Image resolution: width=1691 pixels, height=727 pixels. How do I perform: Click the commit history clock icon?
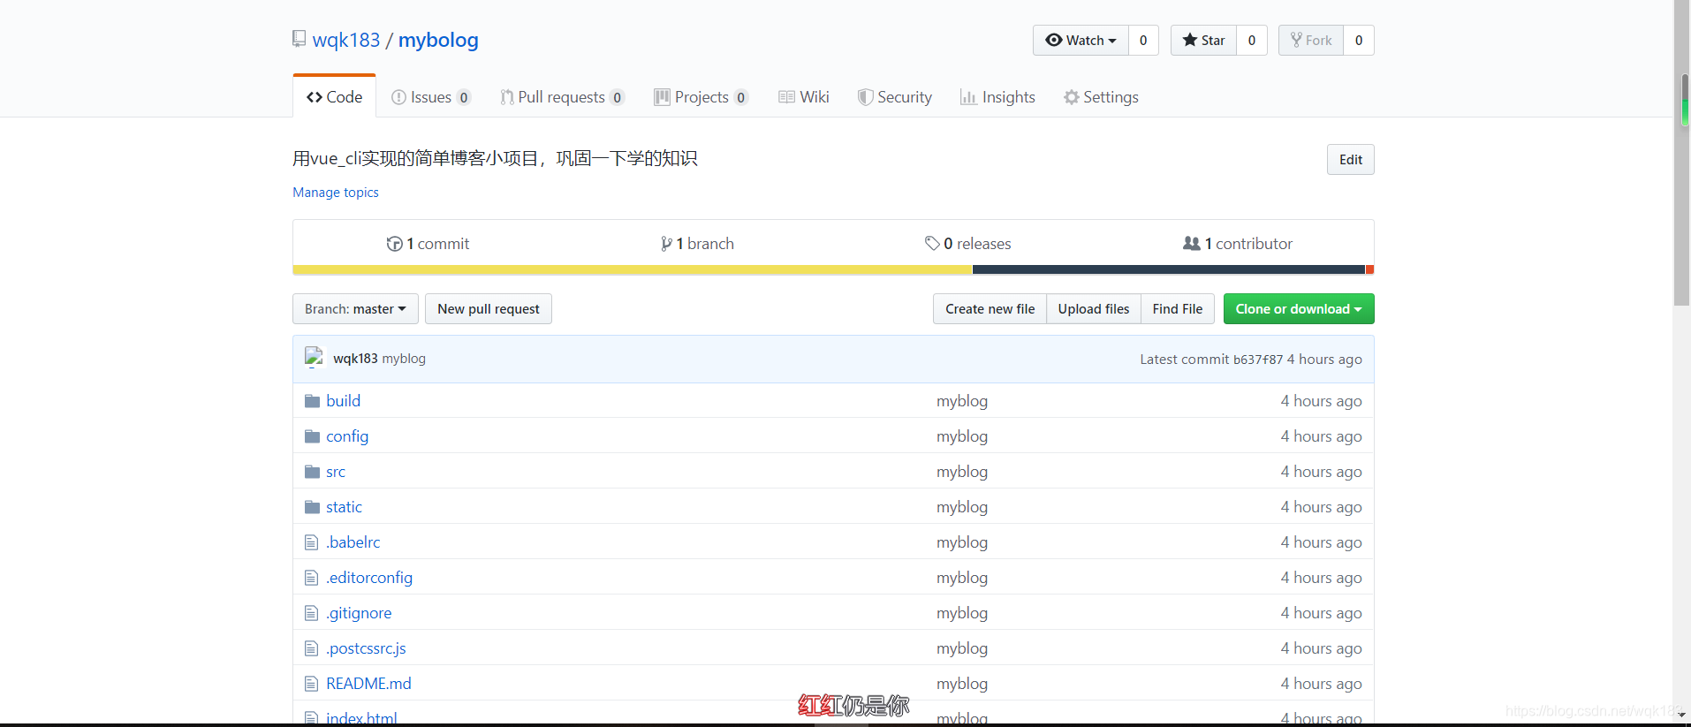click(394, 244)
